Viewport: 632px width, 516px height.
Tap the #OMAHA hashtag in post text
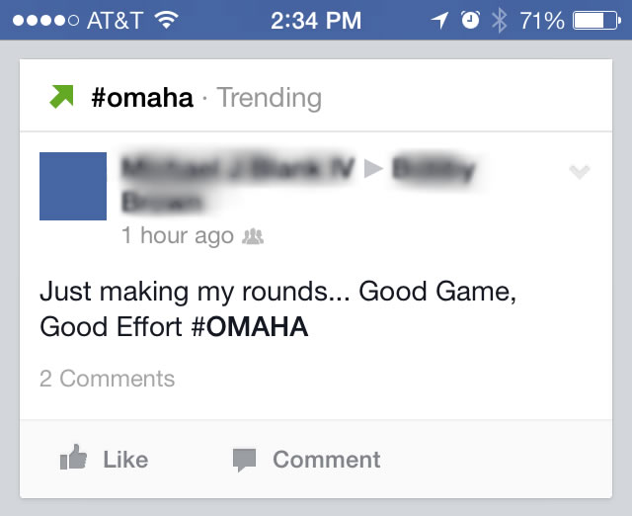point(250,327)
